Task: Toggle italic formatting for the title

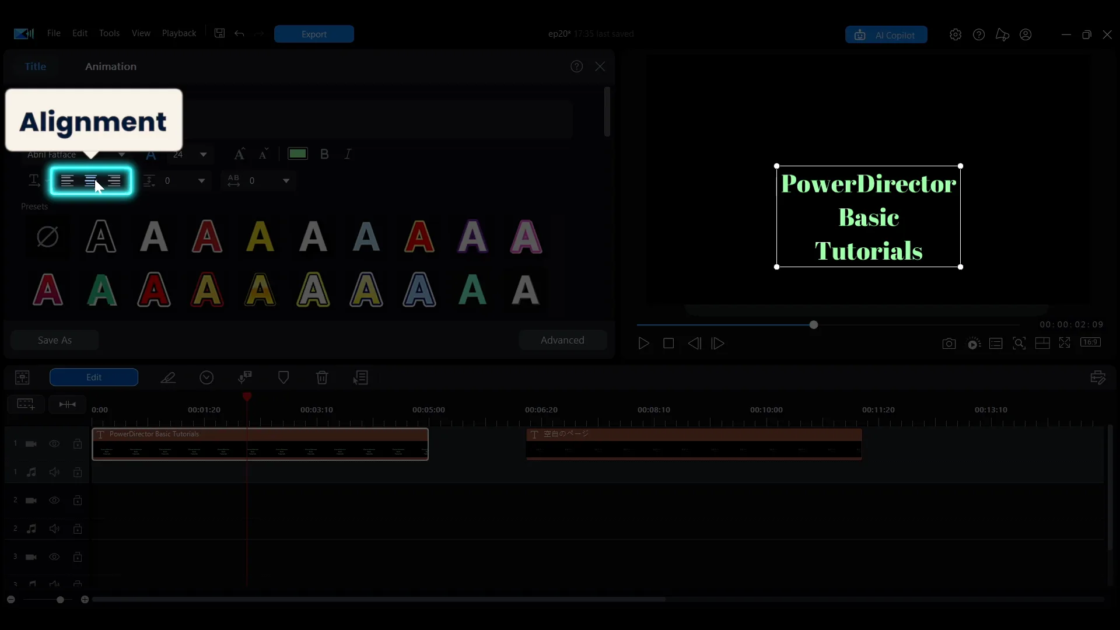Action: (x=348, y=154)
